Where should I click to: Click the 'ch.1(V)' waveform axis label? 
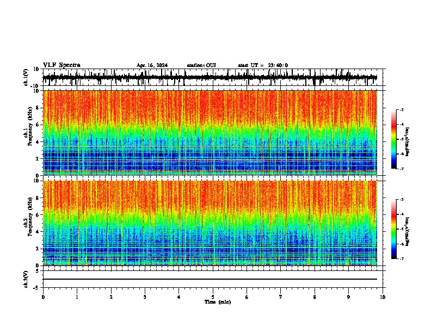click(26, 77)
